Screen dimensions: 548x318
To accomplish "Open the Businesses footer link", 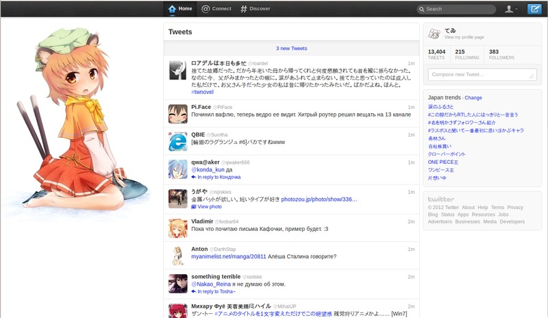I will click(468, 221).
